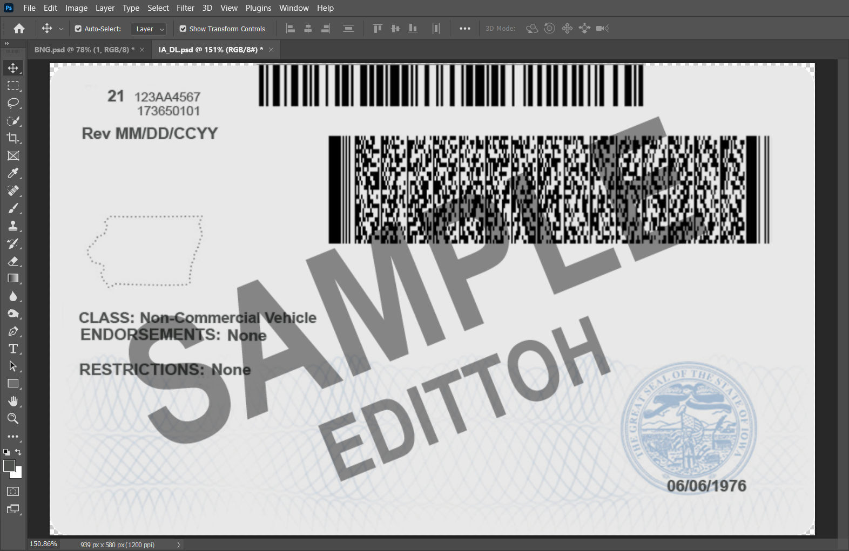This screenshot has height=551, width=849.
Task: Open the Type menu
Action: 131,8
